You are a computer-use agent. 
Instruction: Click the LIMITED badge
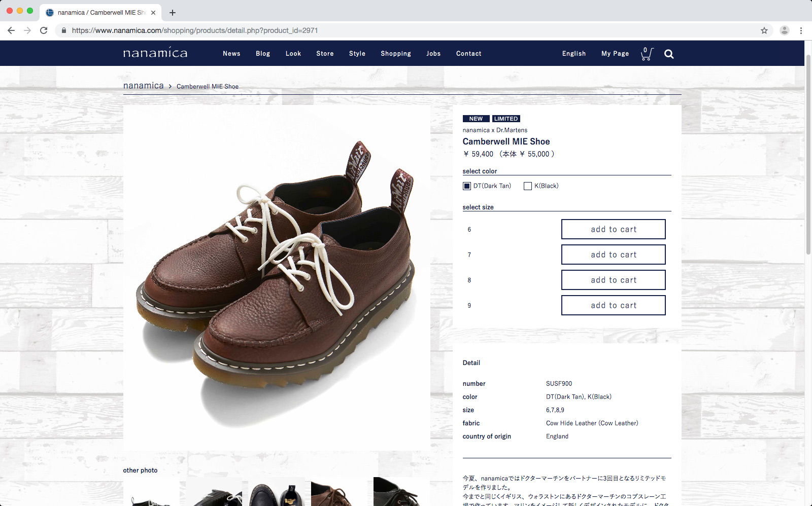pos(506,119)
